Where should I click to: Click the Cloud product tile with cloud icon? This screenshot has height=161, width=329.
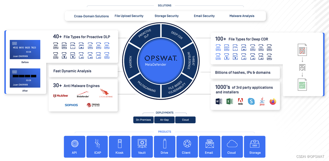232,147
